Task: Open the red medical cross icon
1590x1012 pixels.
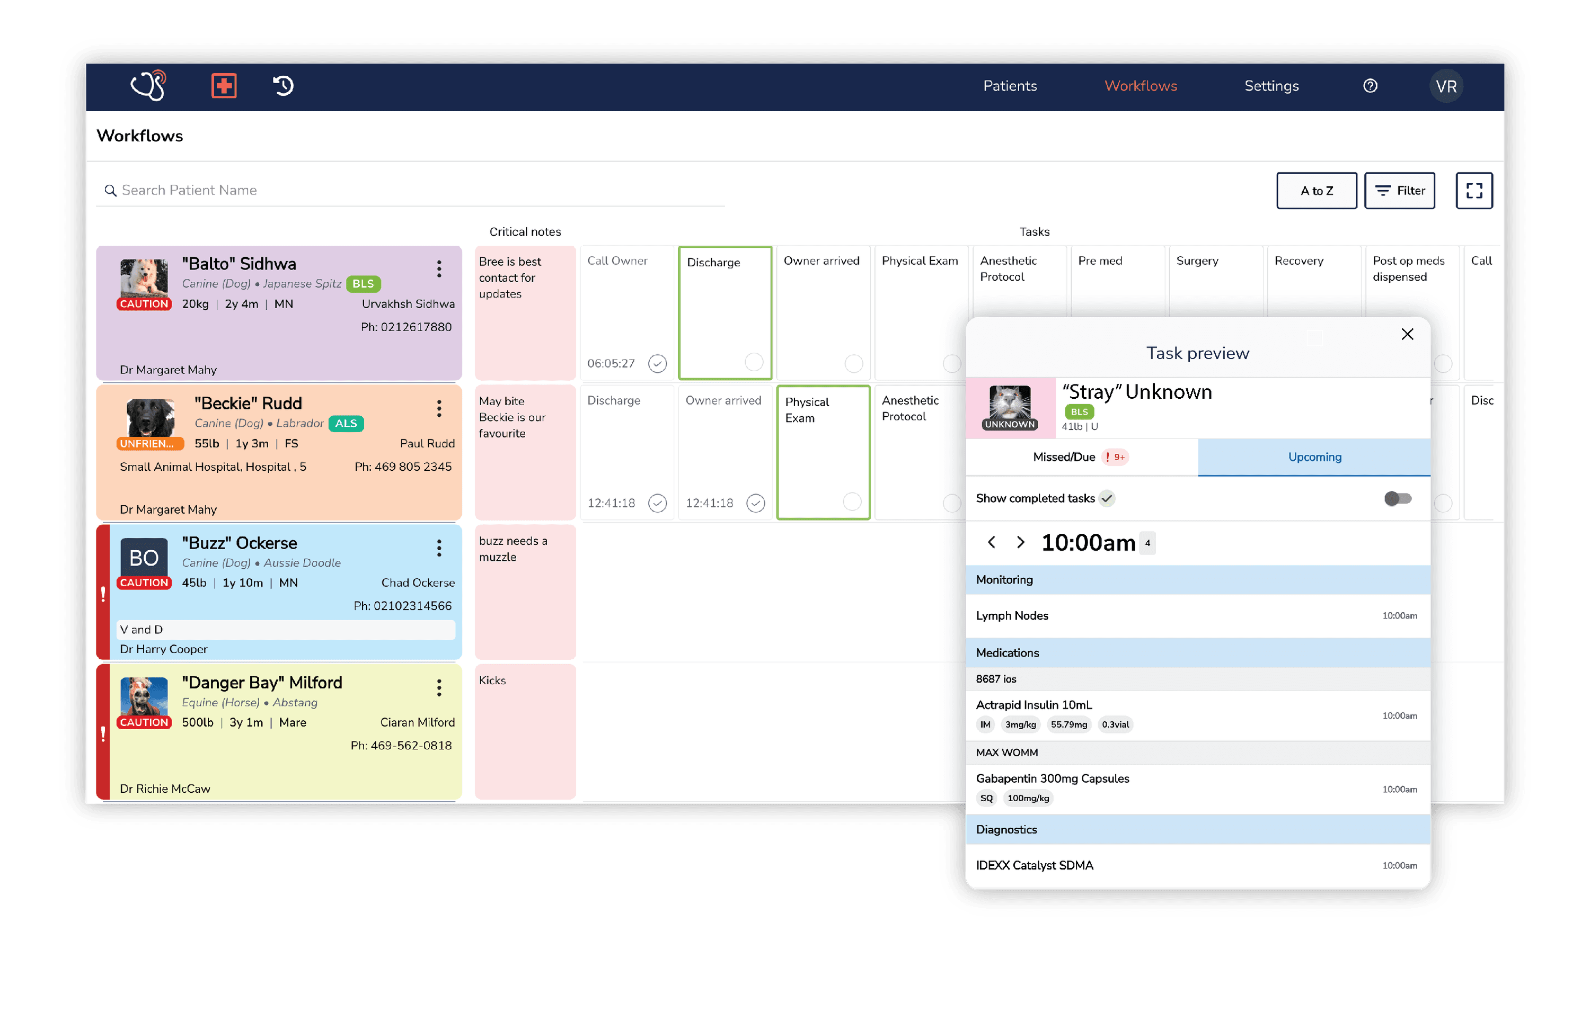Action: [x=224, y=86]
